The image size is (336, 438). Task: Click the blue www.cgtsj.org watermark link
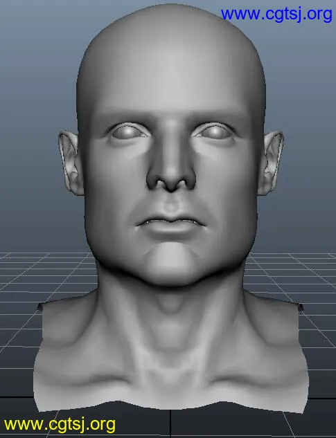[x=276, y=15]
